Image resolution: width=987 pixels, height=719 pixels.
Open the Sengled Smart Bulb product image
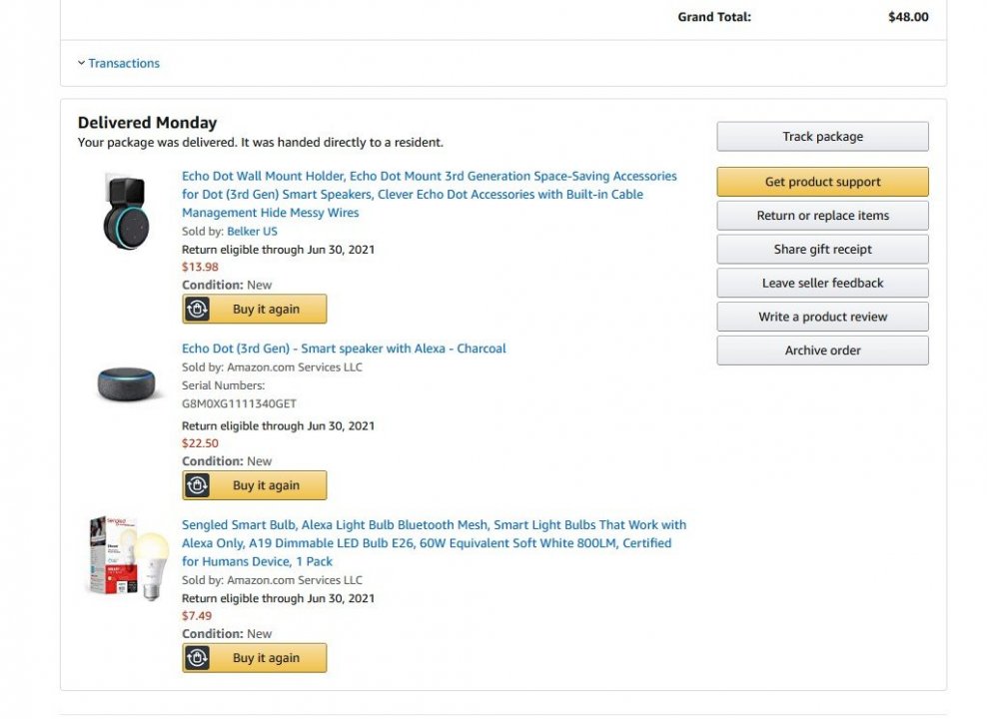(x=126, y=557)
